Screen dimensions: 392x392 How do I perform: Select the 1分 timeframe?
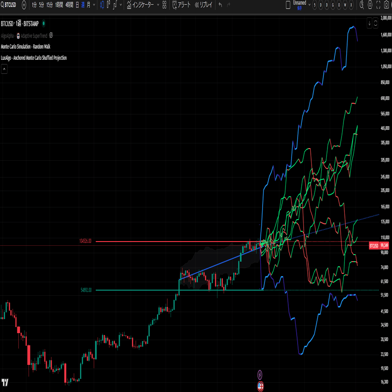pos(34,5)
